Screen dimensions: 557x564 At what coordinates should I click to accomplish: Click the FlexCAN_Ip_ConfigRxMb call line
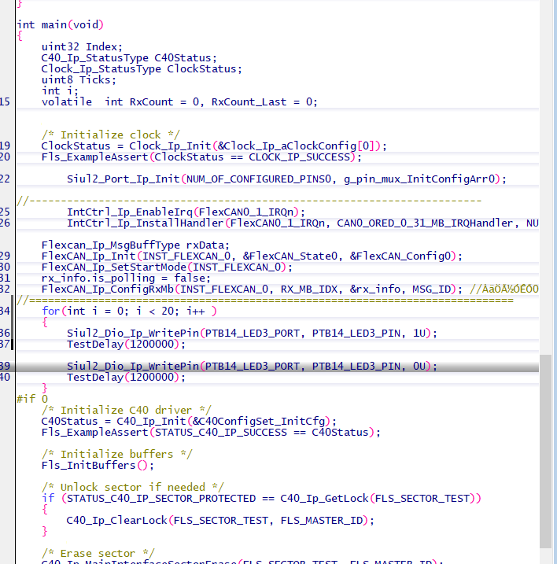pos(252,289)
